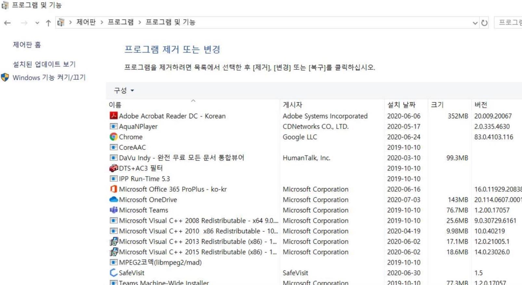Click the control panel icon in address bar
The width and height of the screenshot is (522, 285).
tap(61, 22)
